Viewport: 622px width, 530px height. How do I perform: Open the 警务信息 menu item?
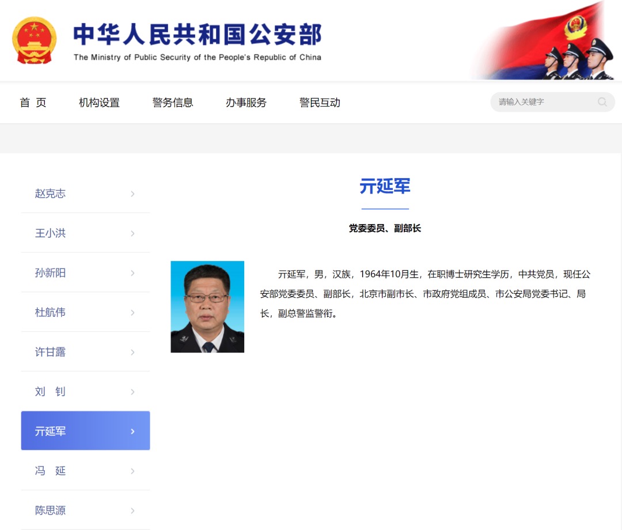pyautogui.click(x=173, y=103)
